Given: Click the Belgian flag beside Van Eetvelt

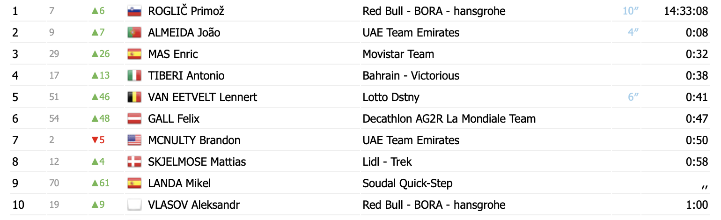Looking at the screenshot, I should (x=134, y=97).
